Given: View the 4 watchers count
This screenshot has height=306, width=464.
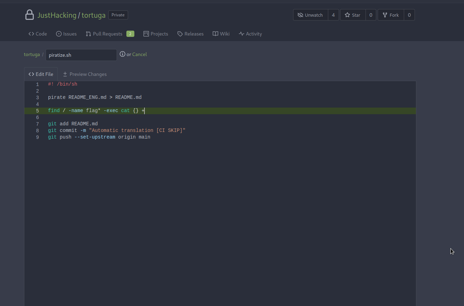Looking at the screenshot, I should tap(333, 15).
